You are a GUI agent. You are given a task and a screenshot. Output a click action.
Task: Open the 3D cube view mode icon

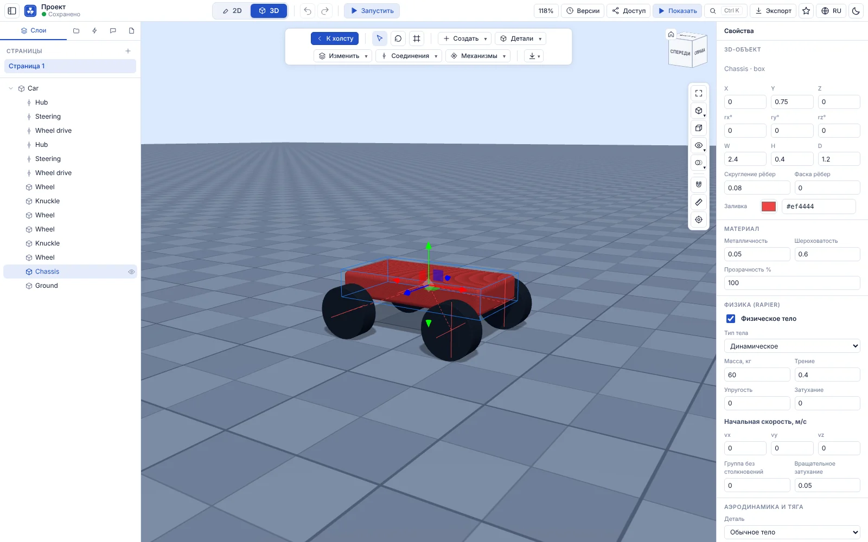(699, 111)
